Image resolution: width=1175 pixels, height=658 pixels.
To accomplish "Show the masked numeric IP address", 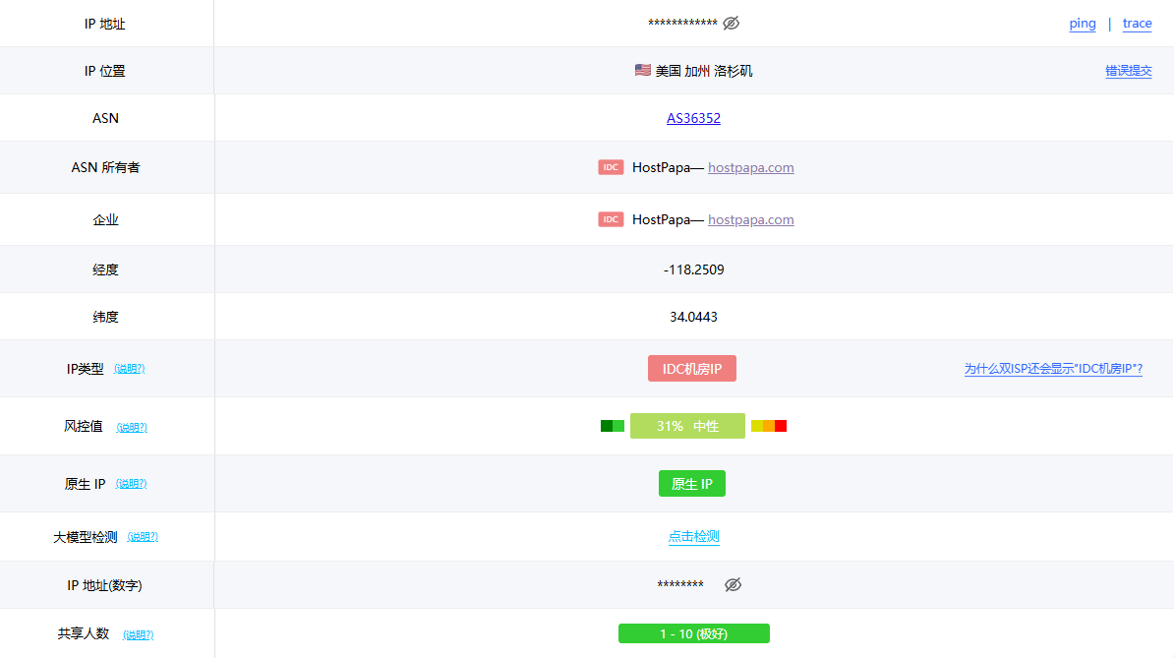I will click(x=733, y=585).
